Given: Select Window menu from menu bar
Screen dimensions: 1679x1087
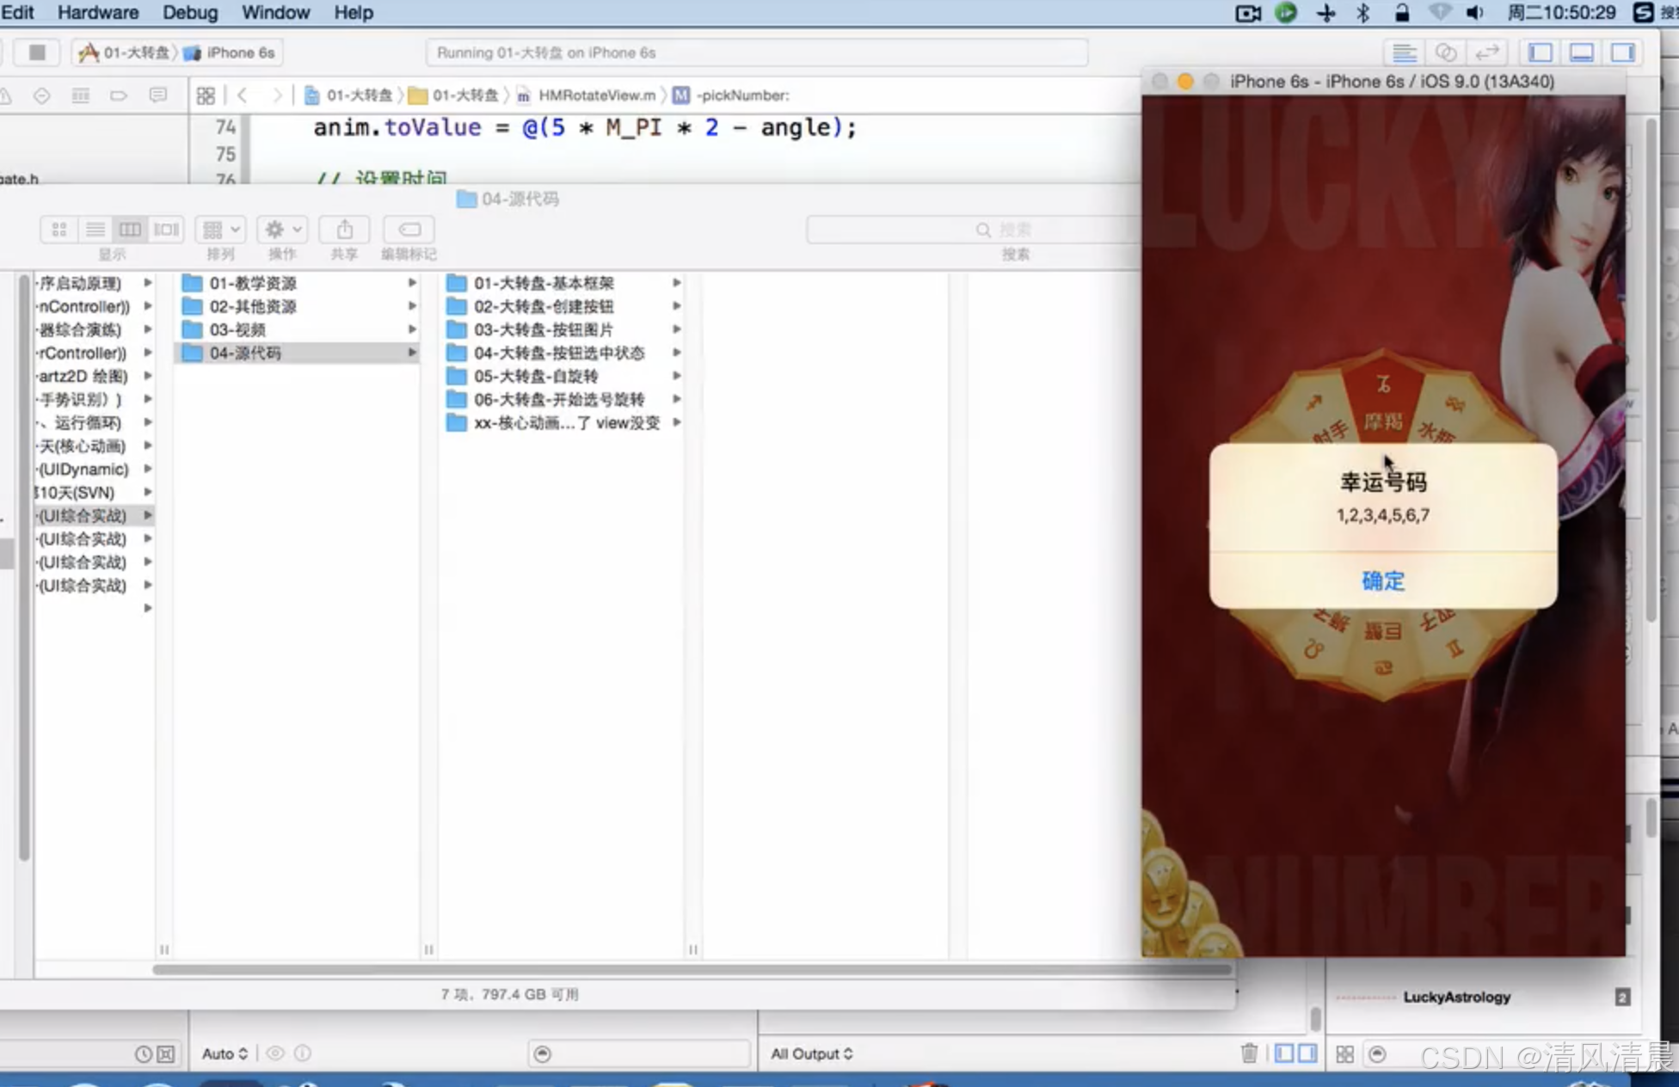Looking at the screenshot, I should (x=274, y=12).
